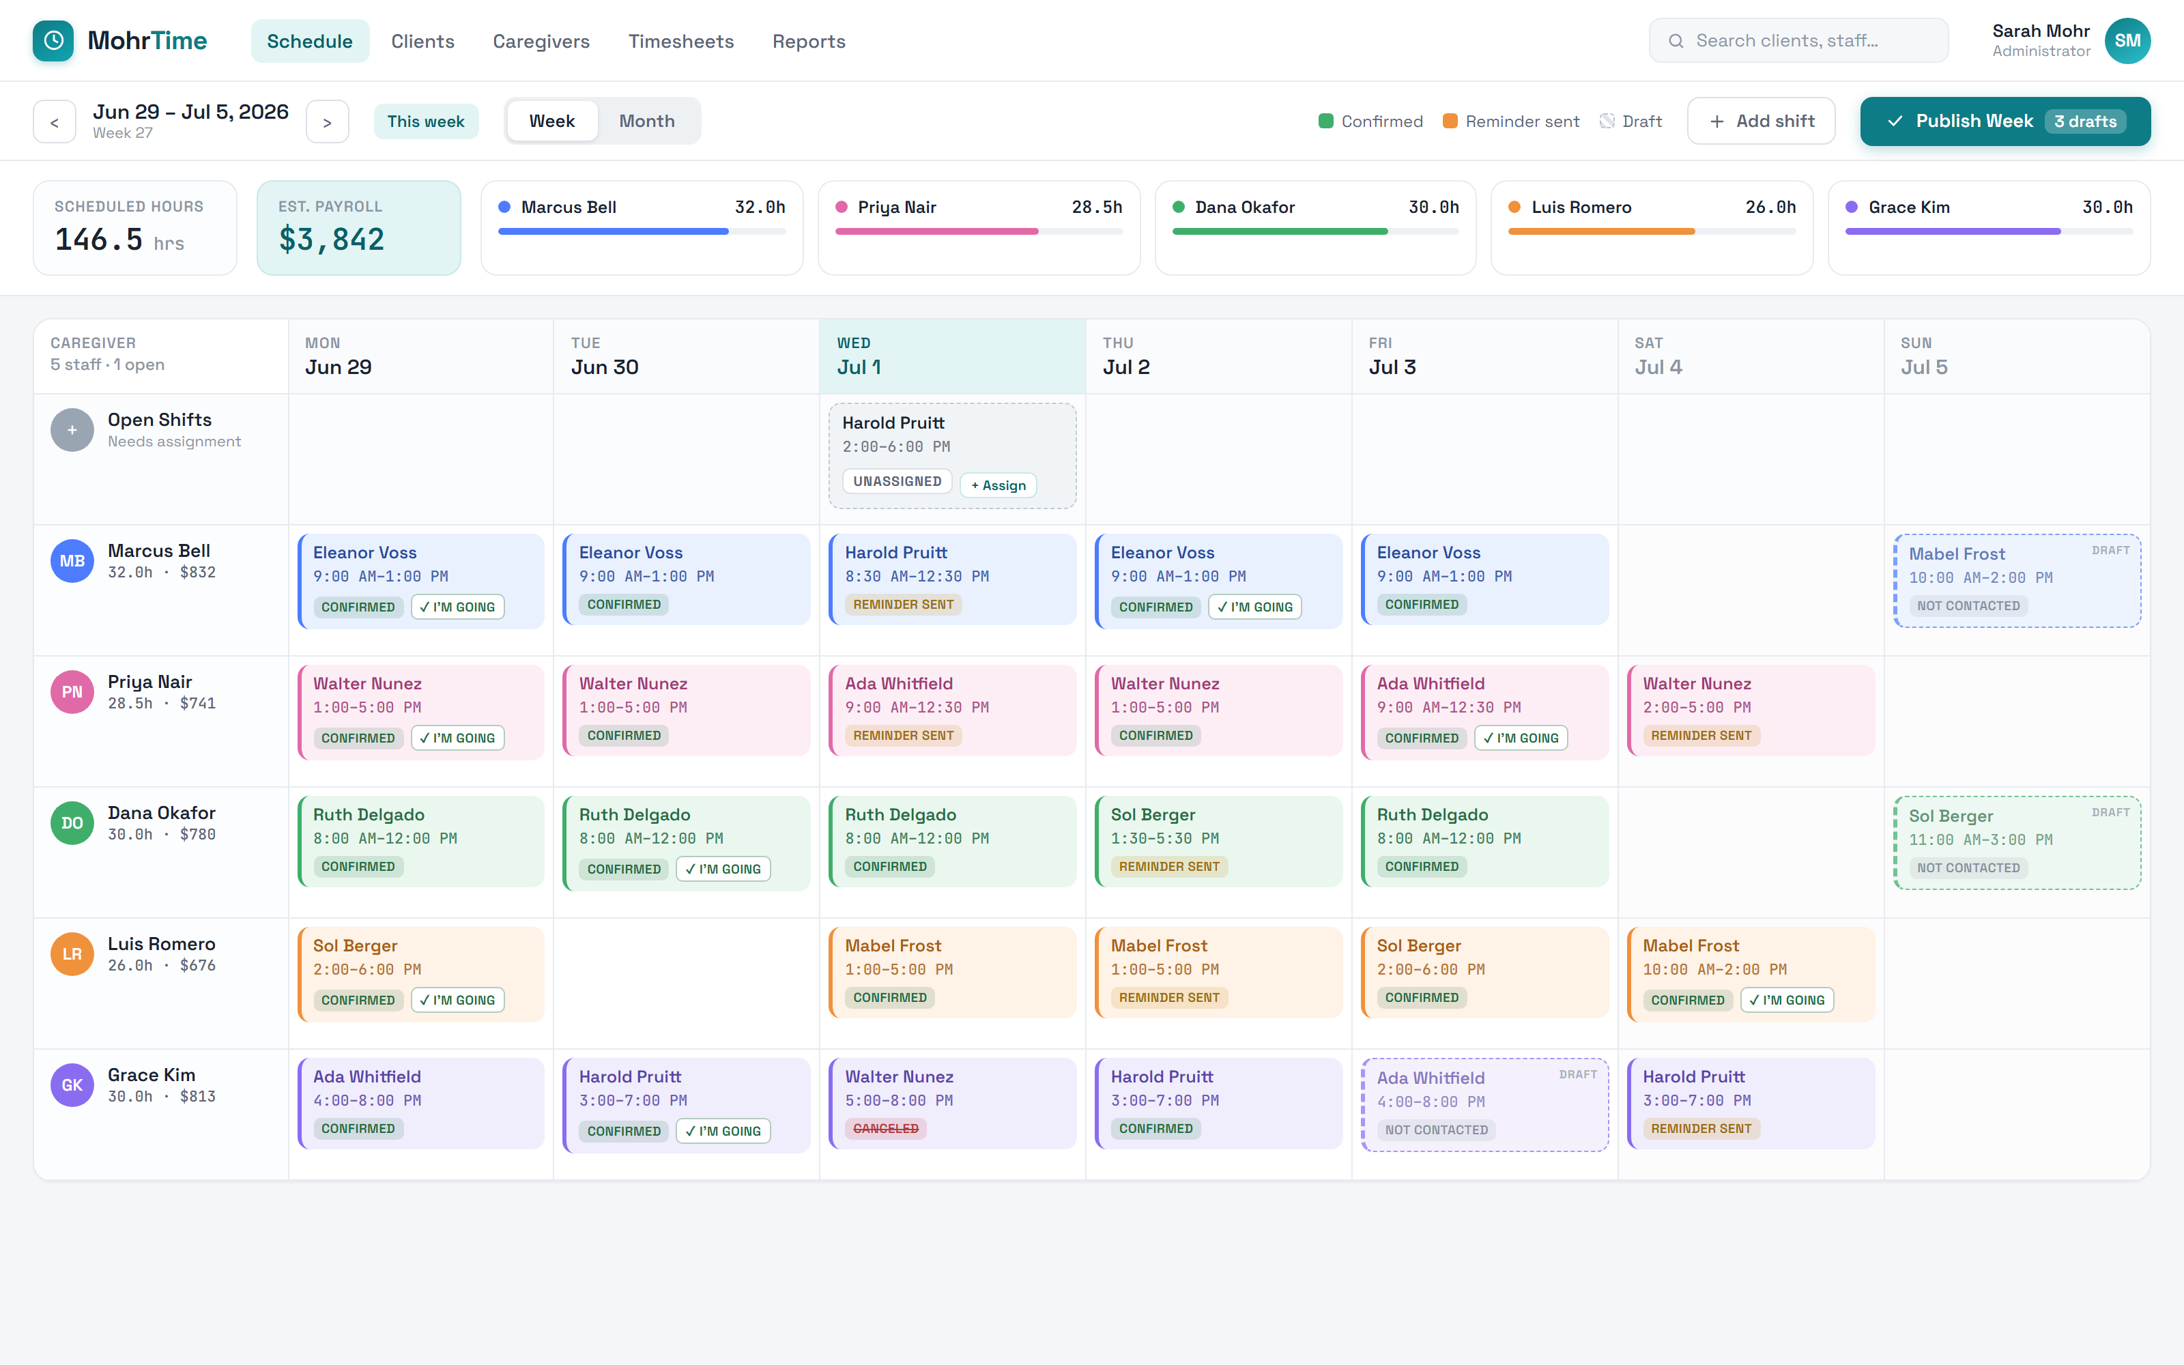This screenshot has width=2184, height=1365.
Task: Toggle I'm Going on Dana Okafor's Tuesday shift
Action: 723,868
